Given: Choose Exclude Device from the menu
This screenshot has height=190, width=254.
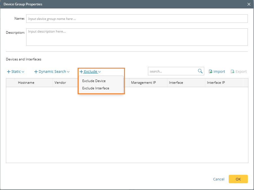Looking at the screenshot, I should (94, 81).
